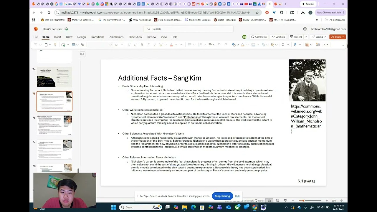Toggle Bold formatting
The width and height of the screenshot is (377, 212).
(142, 45)
